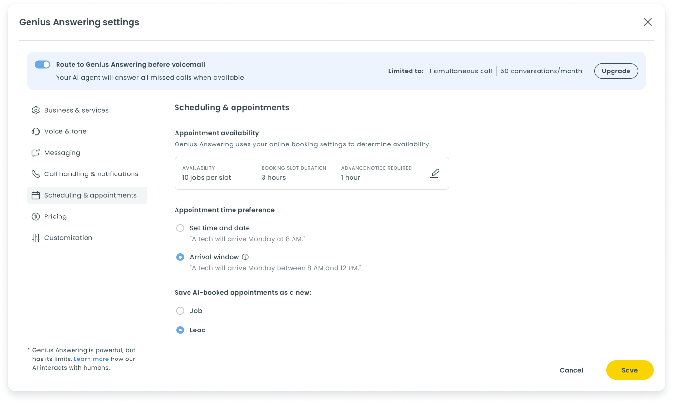This screenshot has height=403, width=673.
Task: Open the Customization settings section
Action: (87, 238)
